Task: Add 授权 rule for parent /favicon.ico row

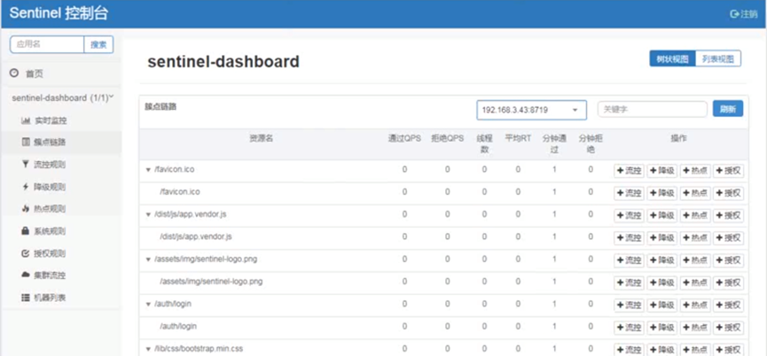Action: click(x=728, y=171)
